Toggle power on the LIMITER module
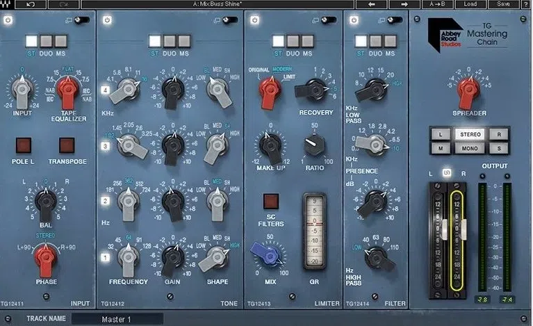533x326 pixels. (254, 20)
